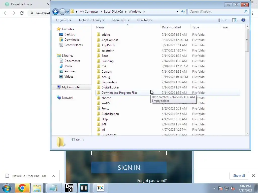Click the file list scrollbar up arrow
Screen dimensions: 258x193
(247, 26)
